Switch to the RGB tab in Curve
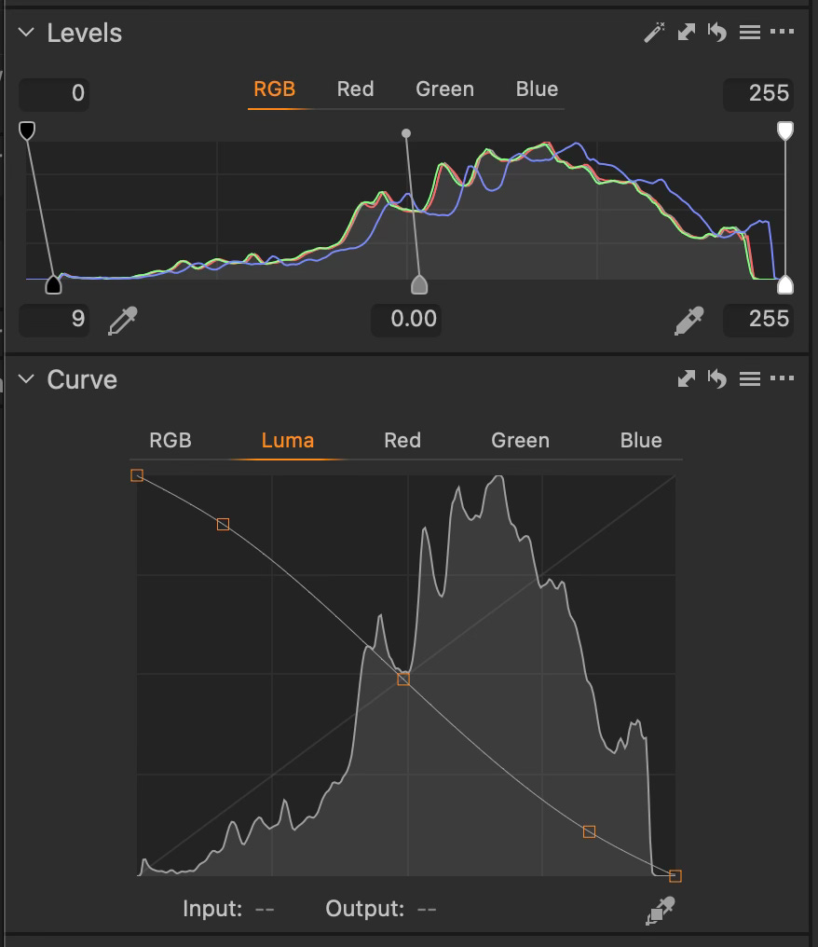Image resolution: width=818 pixels, height=947 pixels. pyautogui.click(x=170, y=440)
